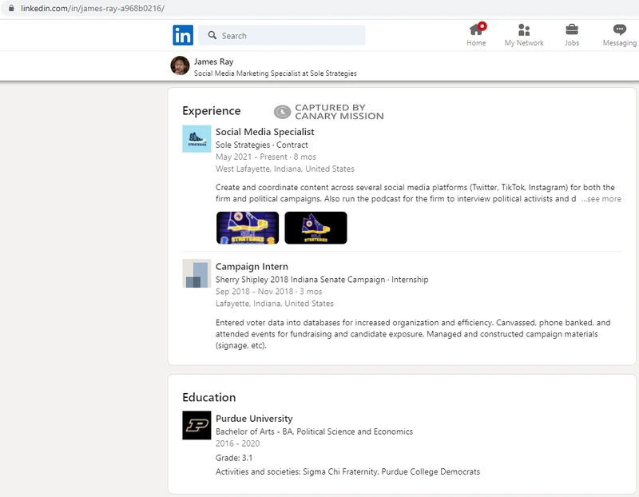
Task: Click the 'James Ray' name in sticky header
Action: 213,62
